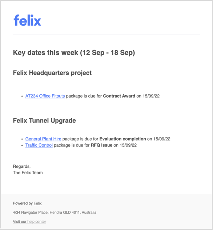This screenshot has width=213, height=230.
Task: Open the AT234 Office Fitouts package link
Action: [45, 96]
